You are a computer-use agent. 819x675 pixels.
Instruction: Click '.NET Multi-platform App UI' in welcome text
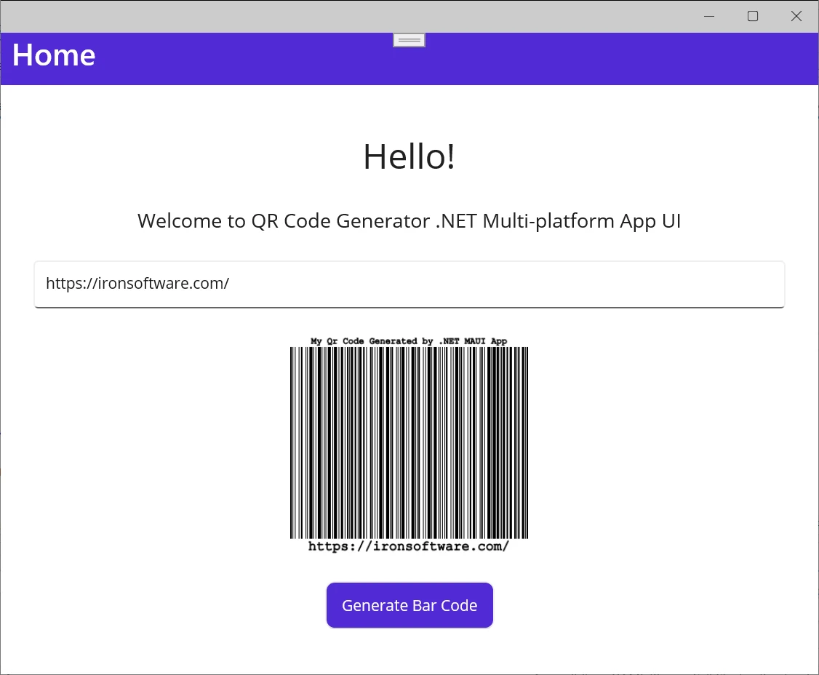558,221
